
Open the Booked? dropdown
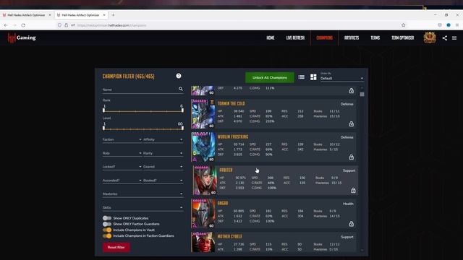[x=163, y=181]
